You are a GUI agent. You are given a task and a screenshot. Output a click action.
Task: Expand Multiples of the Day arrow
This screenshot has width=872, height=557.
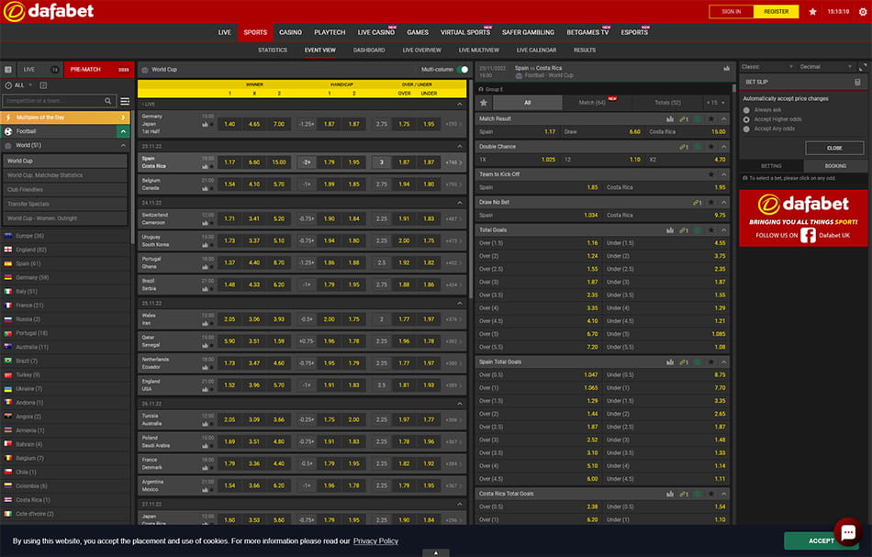click(123, 117)
